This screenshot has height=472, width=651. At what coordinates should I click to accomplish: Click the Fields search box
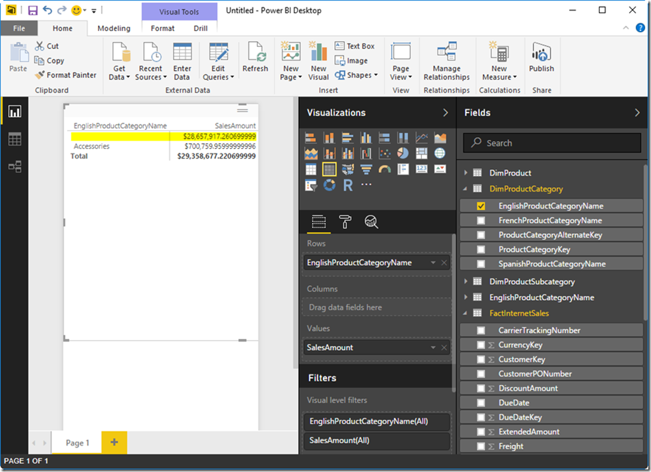pos(552,143)
